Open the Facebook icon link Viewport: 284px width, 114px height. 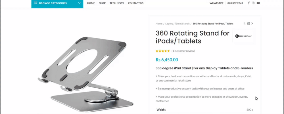[249, 3]
